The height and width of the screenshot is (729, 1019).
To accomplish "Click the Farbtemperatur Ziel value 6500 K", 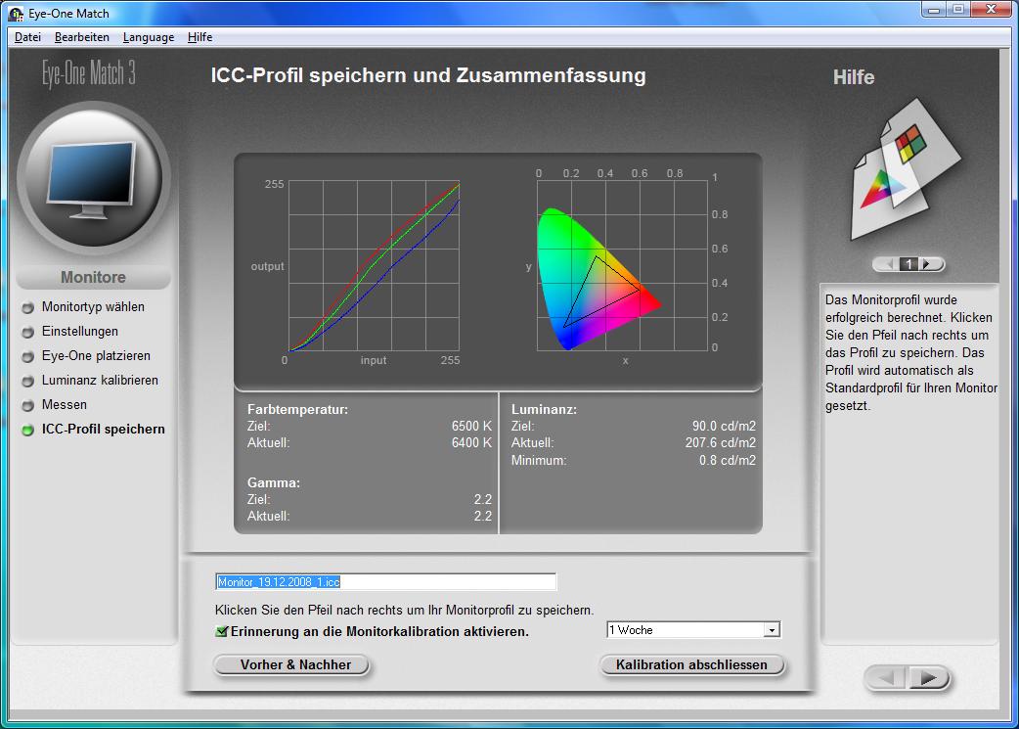I will pyautogui.click(x=471, y=426).
